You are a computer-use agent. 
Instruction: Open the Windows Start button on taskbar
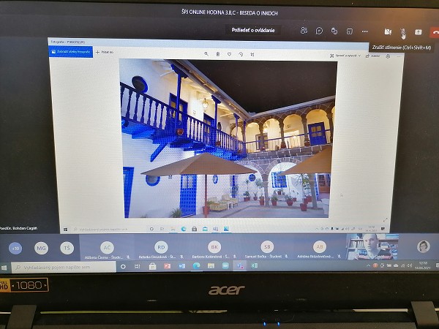pyautogui.click(x=4, y=268)
